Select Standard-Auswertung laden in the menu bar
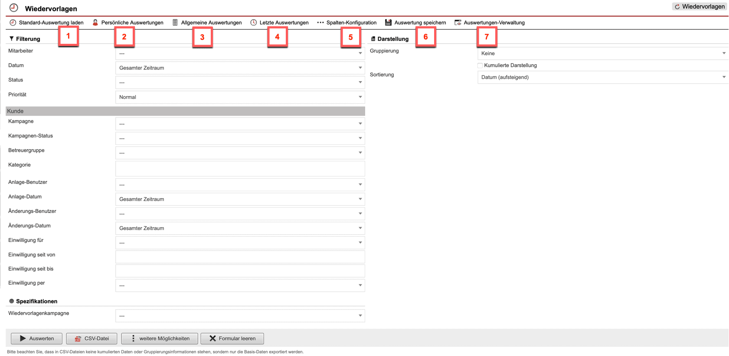The height and width of the screenshot is (356, 729). tap(46, 23)
